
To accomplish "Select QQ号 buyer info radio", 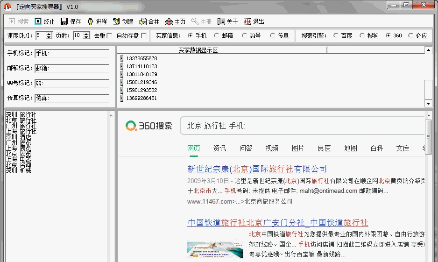I will point(244,35).
